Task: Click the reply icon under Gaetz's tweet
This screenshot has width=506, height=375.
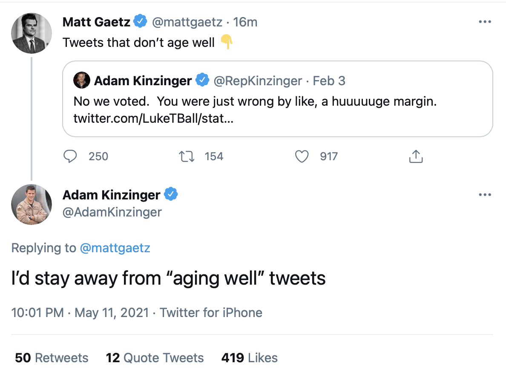Action: 69,157
